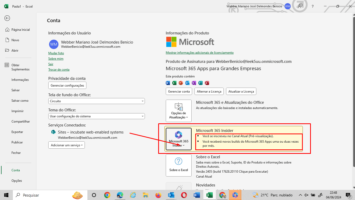Open Mostrar informações adicionais de licenciamento link
The height and width of the screenshot is (200, 355).
coord(200,53)
